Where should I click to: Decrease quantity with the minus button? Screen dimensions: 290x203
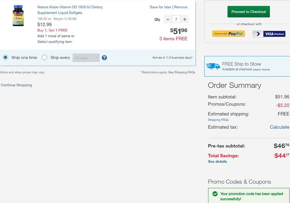pos(168,19)
